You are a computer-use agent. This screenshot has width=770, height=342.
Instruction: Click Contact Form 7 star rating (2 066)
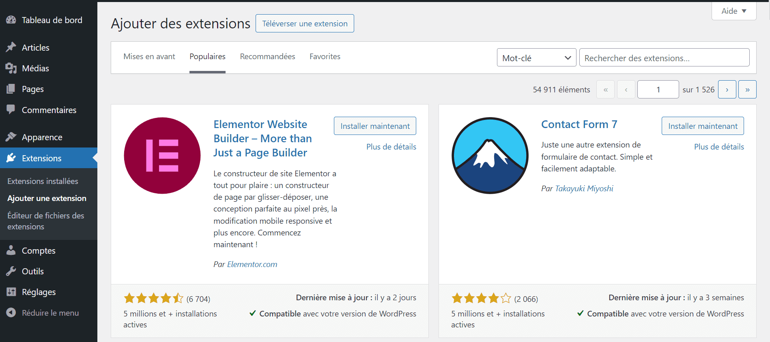495,299
